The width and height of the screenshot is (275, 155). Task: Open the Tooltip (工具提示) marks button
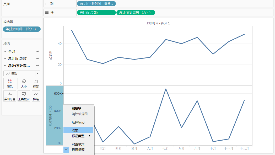click(x=24, y=96)
